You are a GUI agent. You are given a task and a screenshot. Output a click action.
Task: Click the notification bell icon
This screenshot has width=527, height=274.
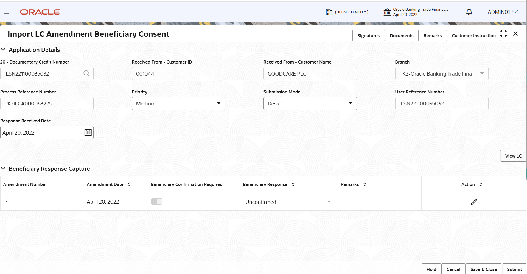point(469,12)
